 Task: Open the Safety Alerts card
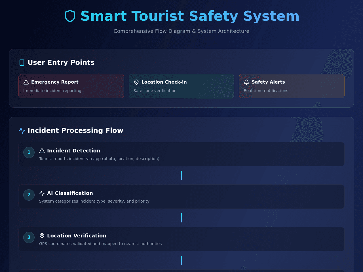[292, 86]
